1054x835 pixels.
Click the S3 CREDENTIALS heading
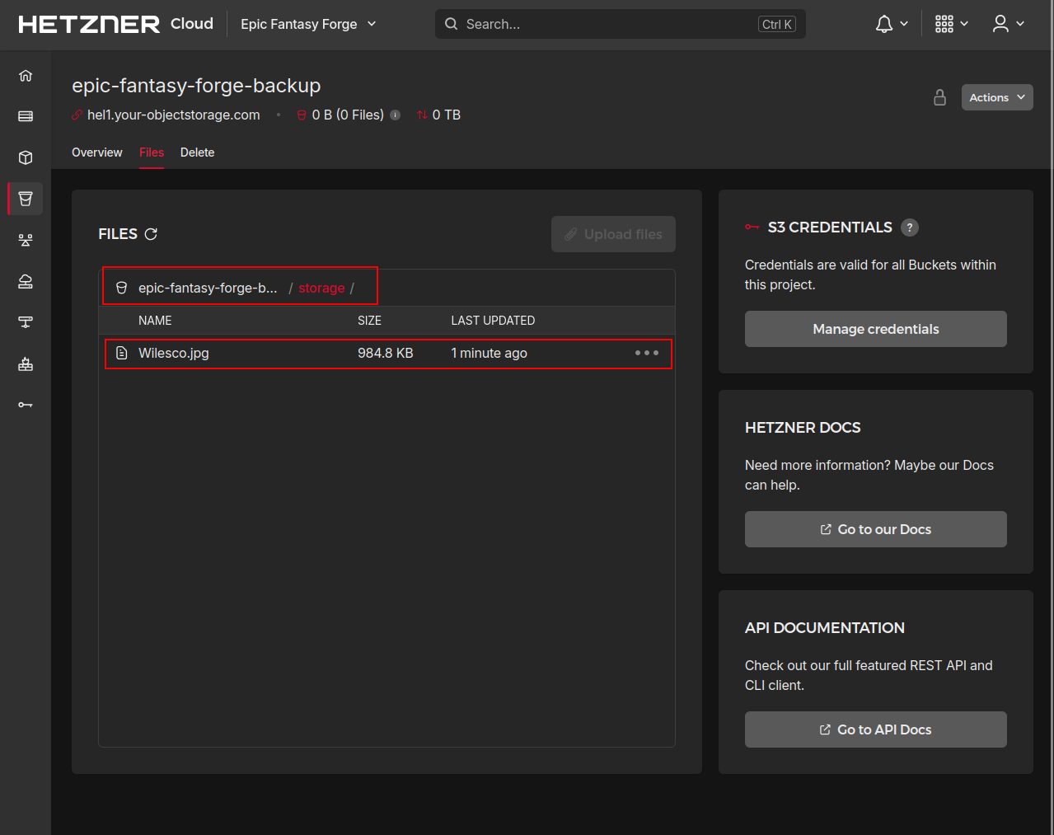click(830, 228)
